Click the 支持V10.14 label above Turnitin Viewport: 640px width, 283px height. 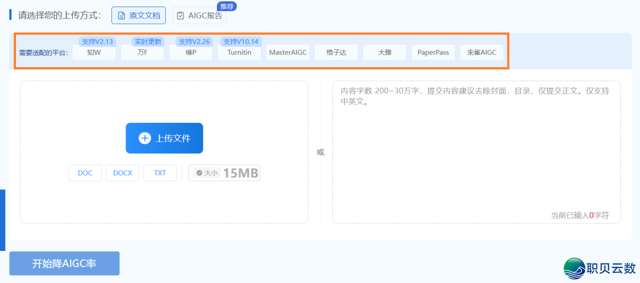(241, 42)
